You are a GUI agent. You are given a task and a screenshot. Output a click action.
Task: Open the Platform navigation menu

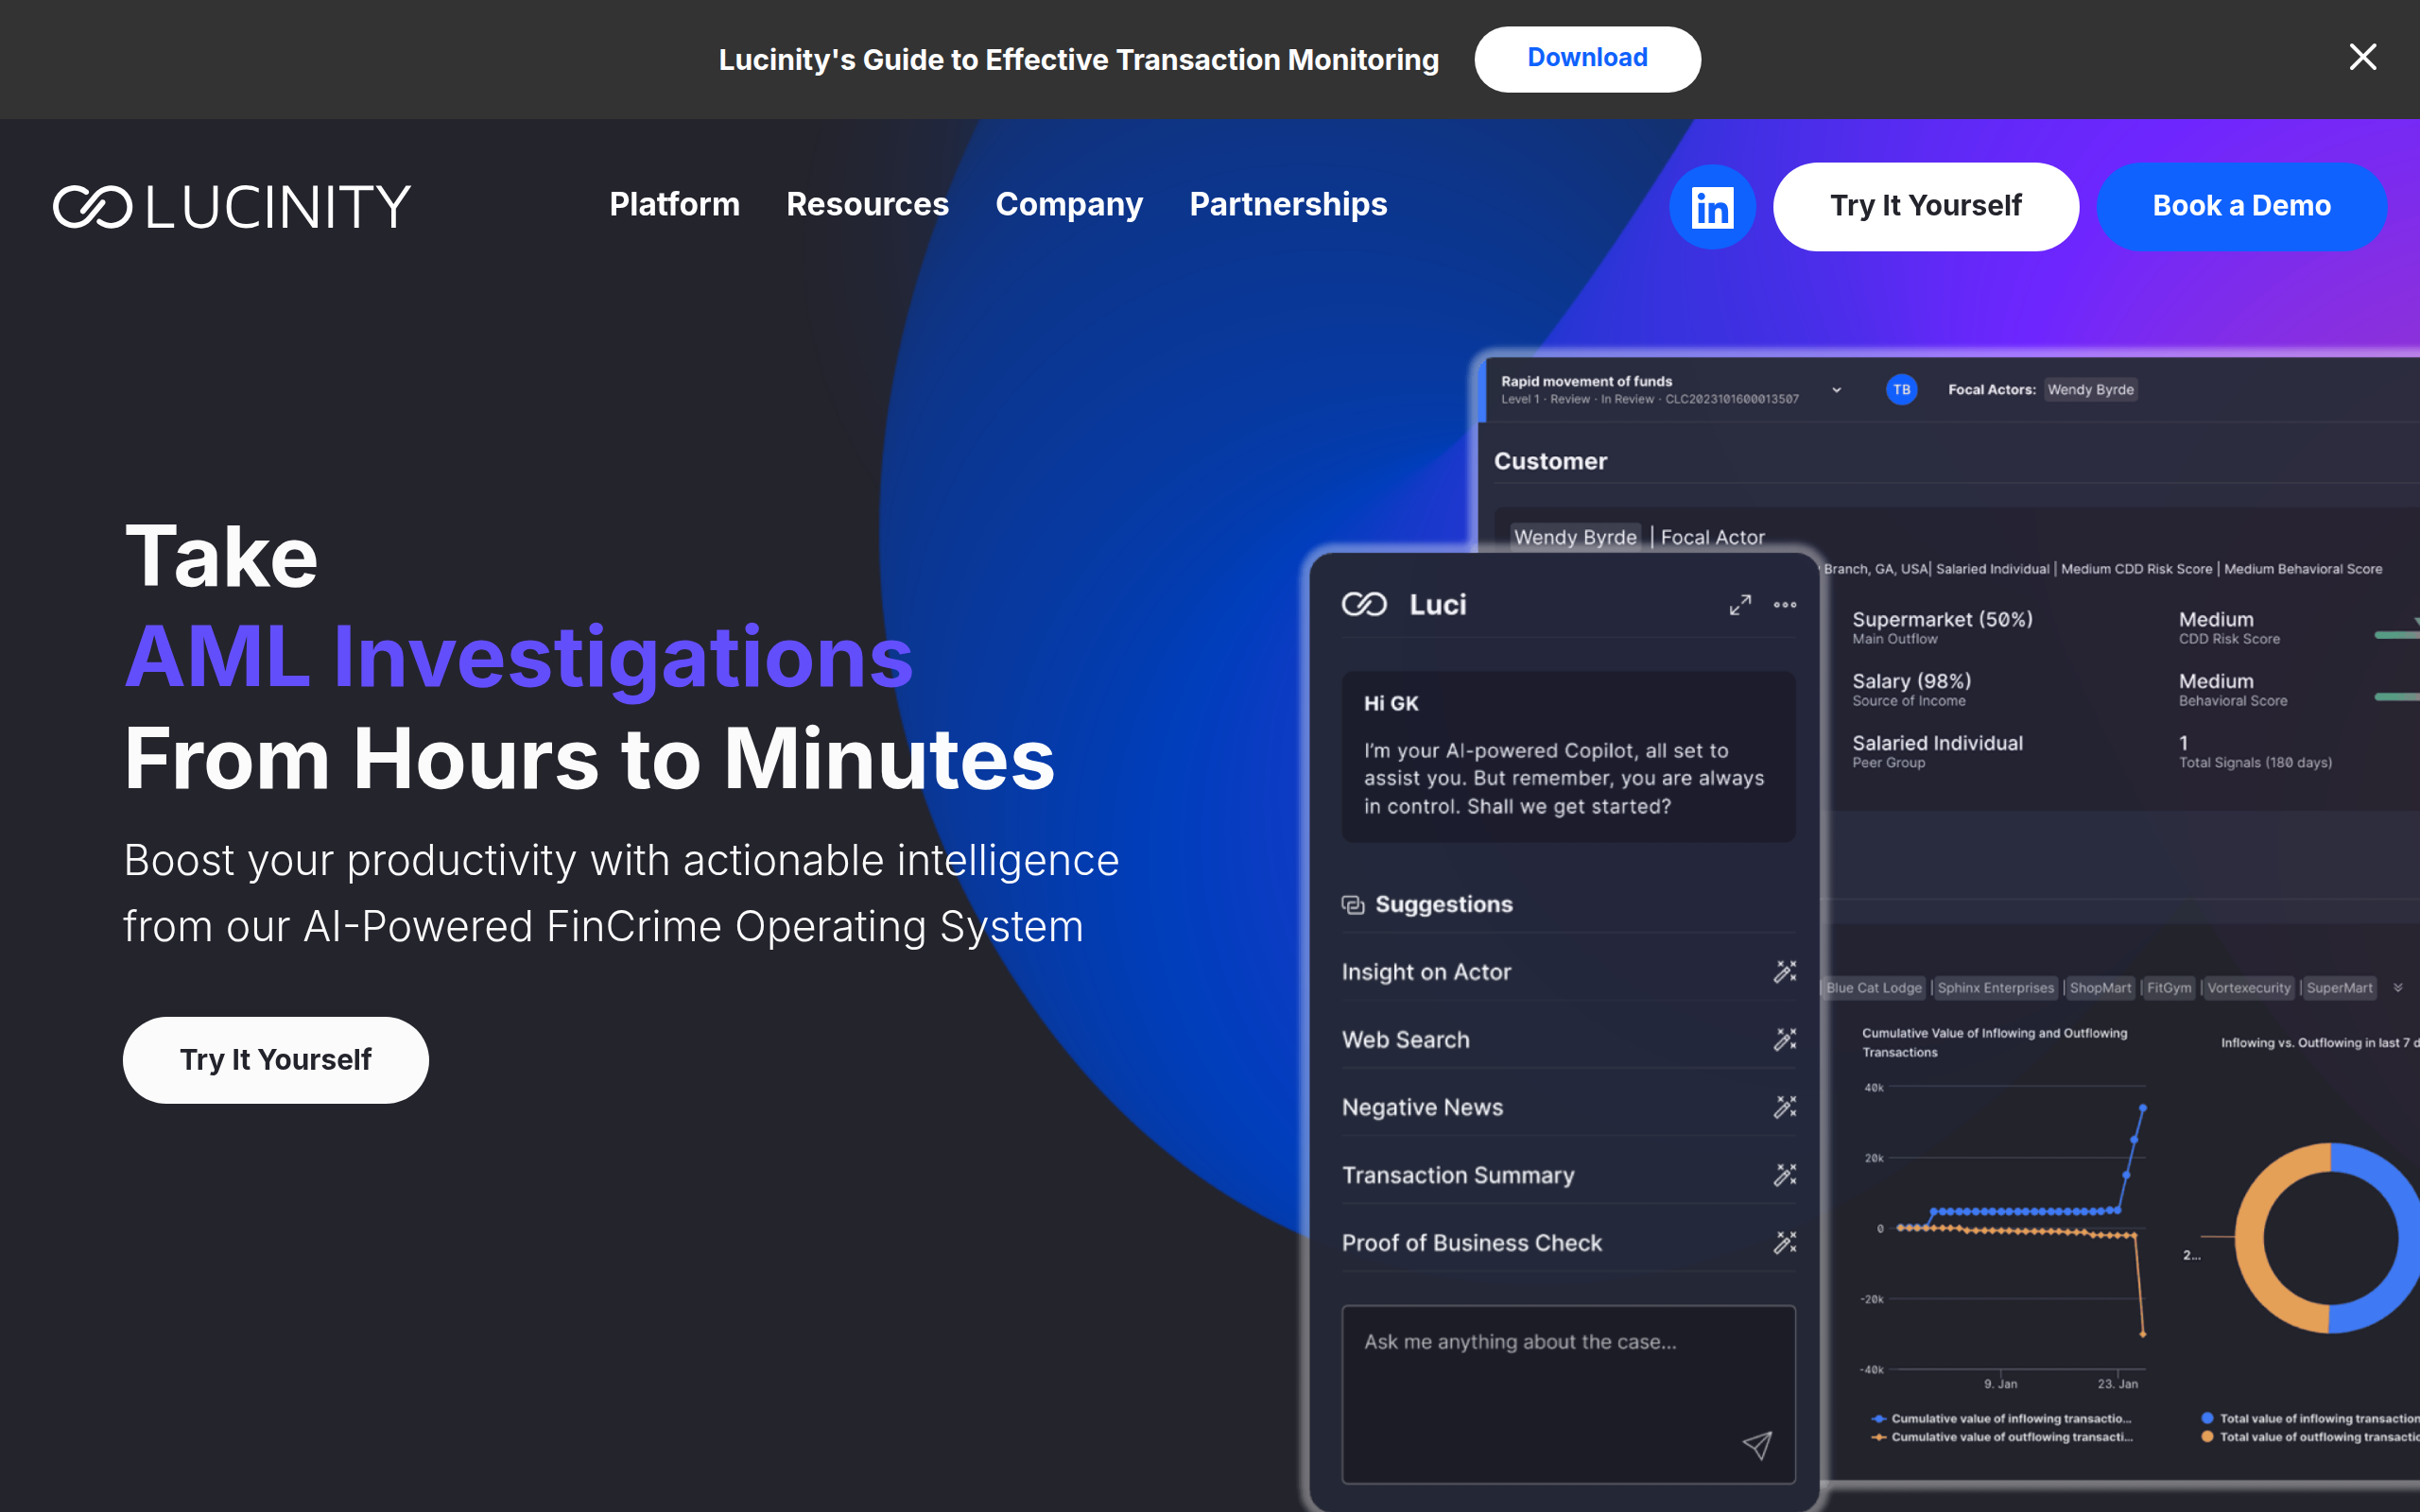click(674, 205)
